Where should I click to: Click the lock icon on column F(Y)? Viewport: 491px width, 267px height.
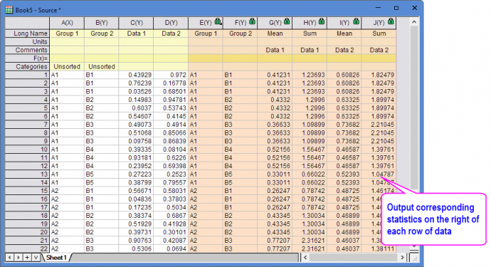pyautogui.click(x=252, y=21)
